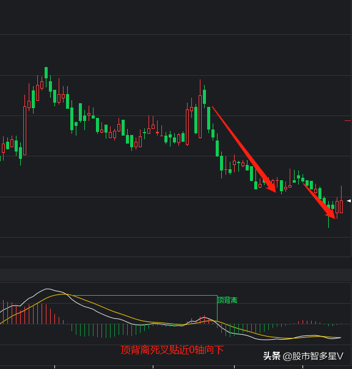352x369 pixels.
Task: Click the @股市智多星V watermark text
Action: click(x=313, y=356)
